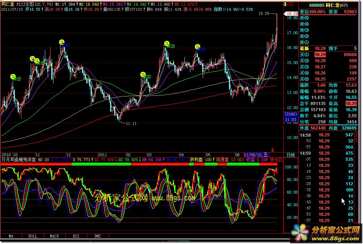
Task: Click the 2011 year marker on the time axis
Action: 103,155
